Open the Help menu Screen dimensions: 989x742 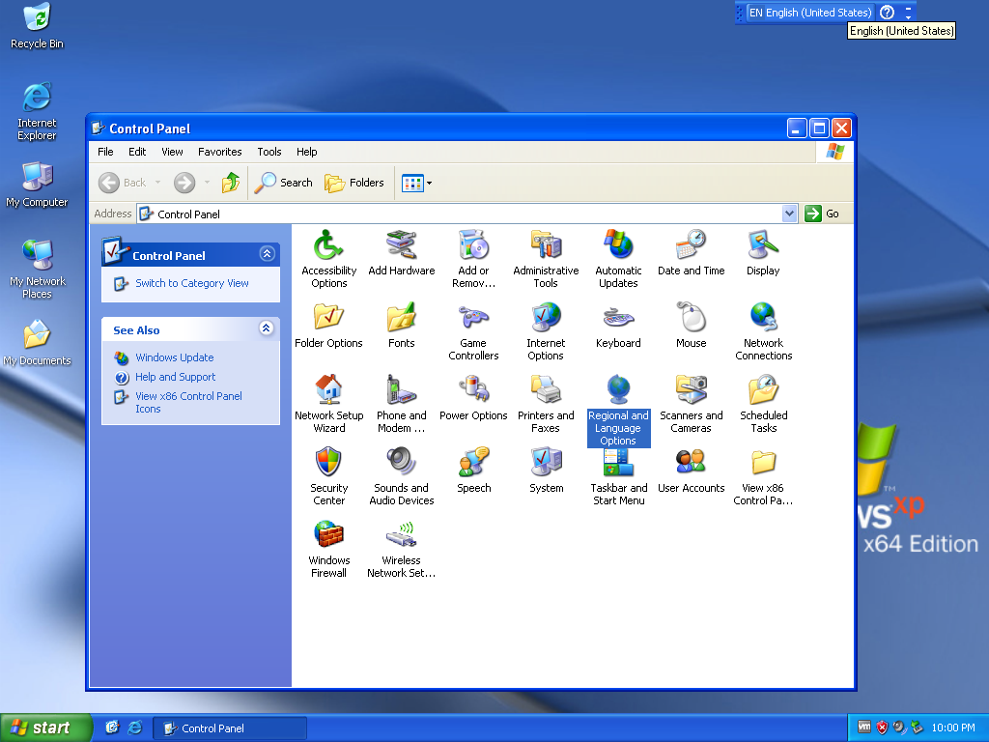[x=306, y=152]
